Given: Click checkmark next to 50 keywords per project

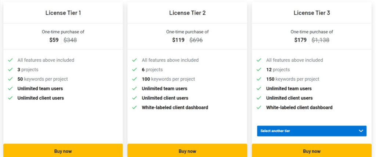Looking at the screenshot, I should pyautogui.click(x=10, y=79).
